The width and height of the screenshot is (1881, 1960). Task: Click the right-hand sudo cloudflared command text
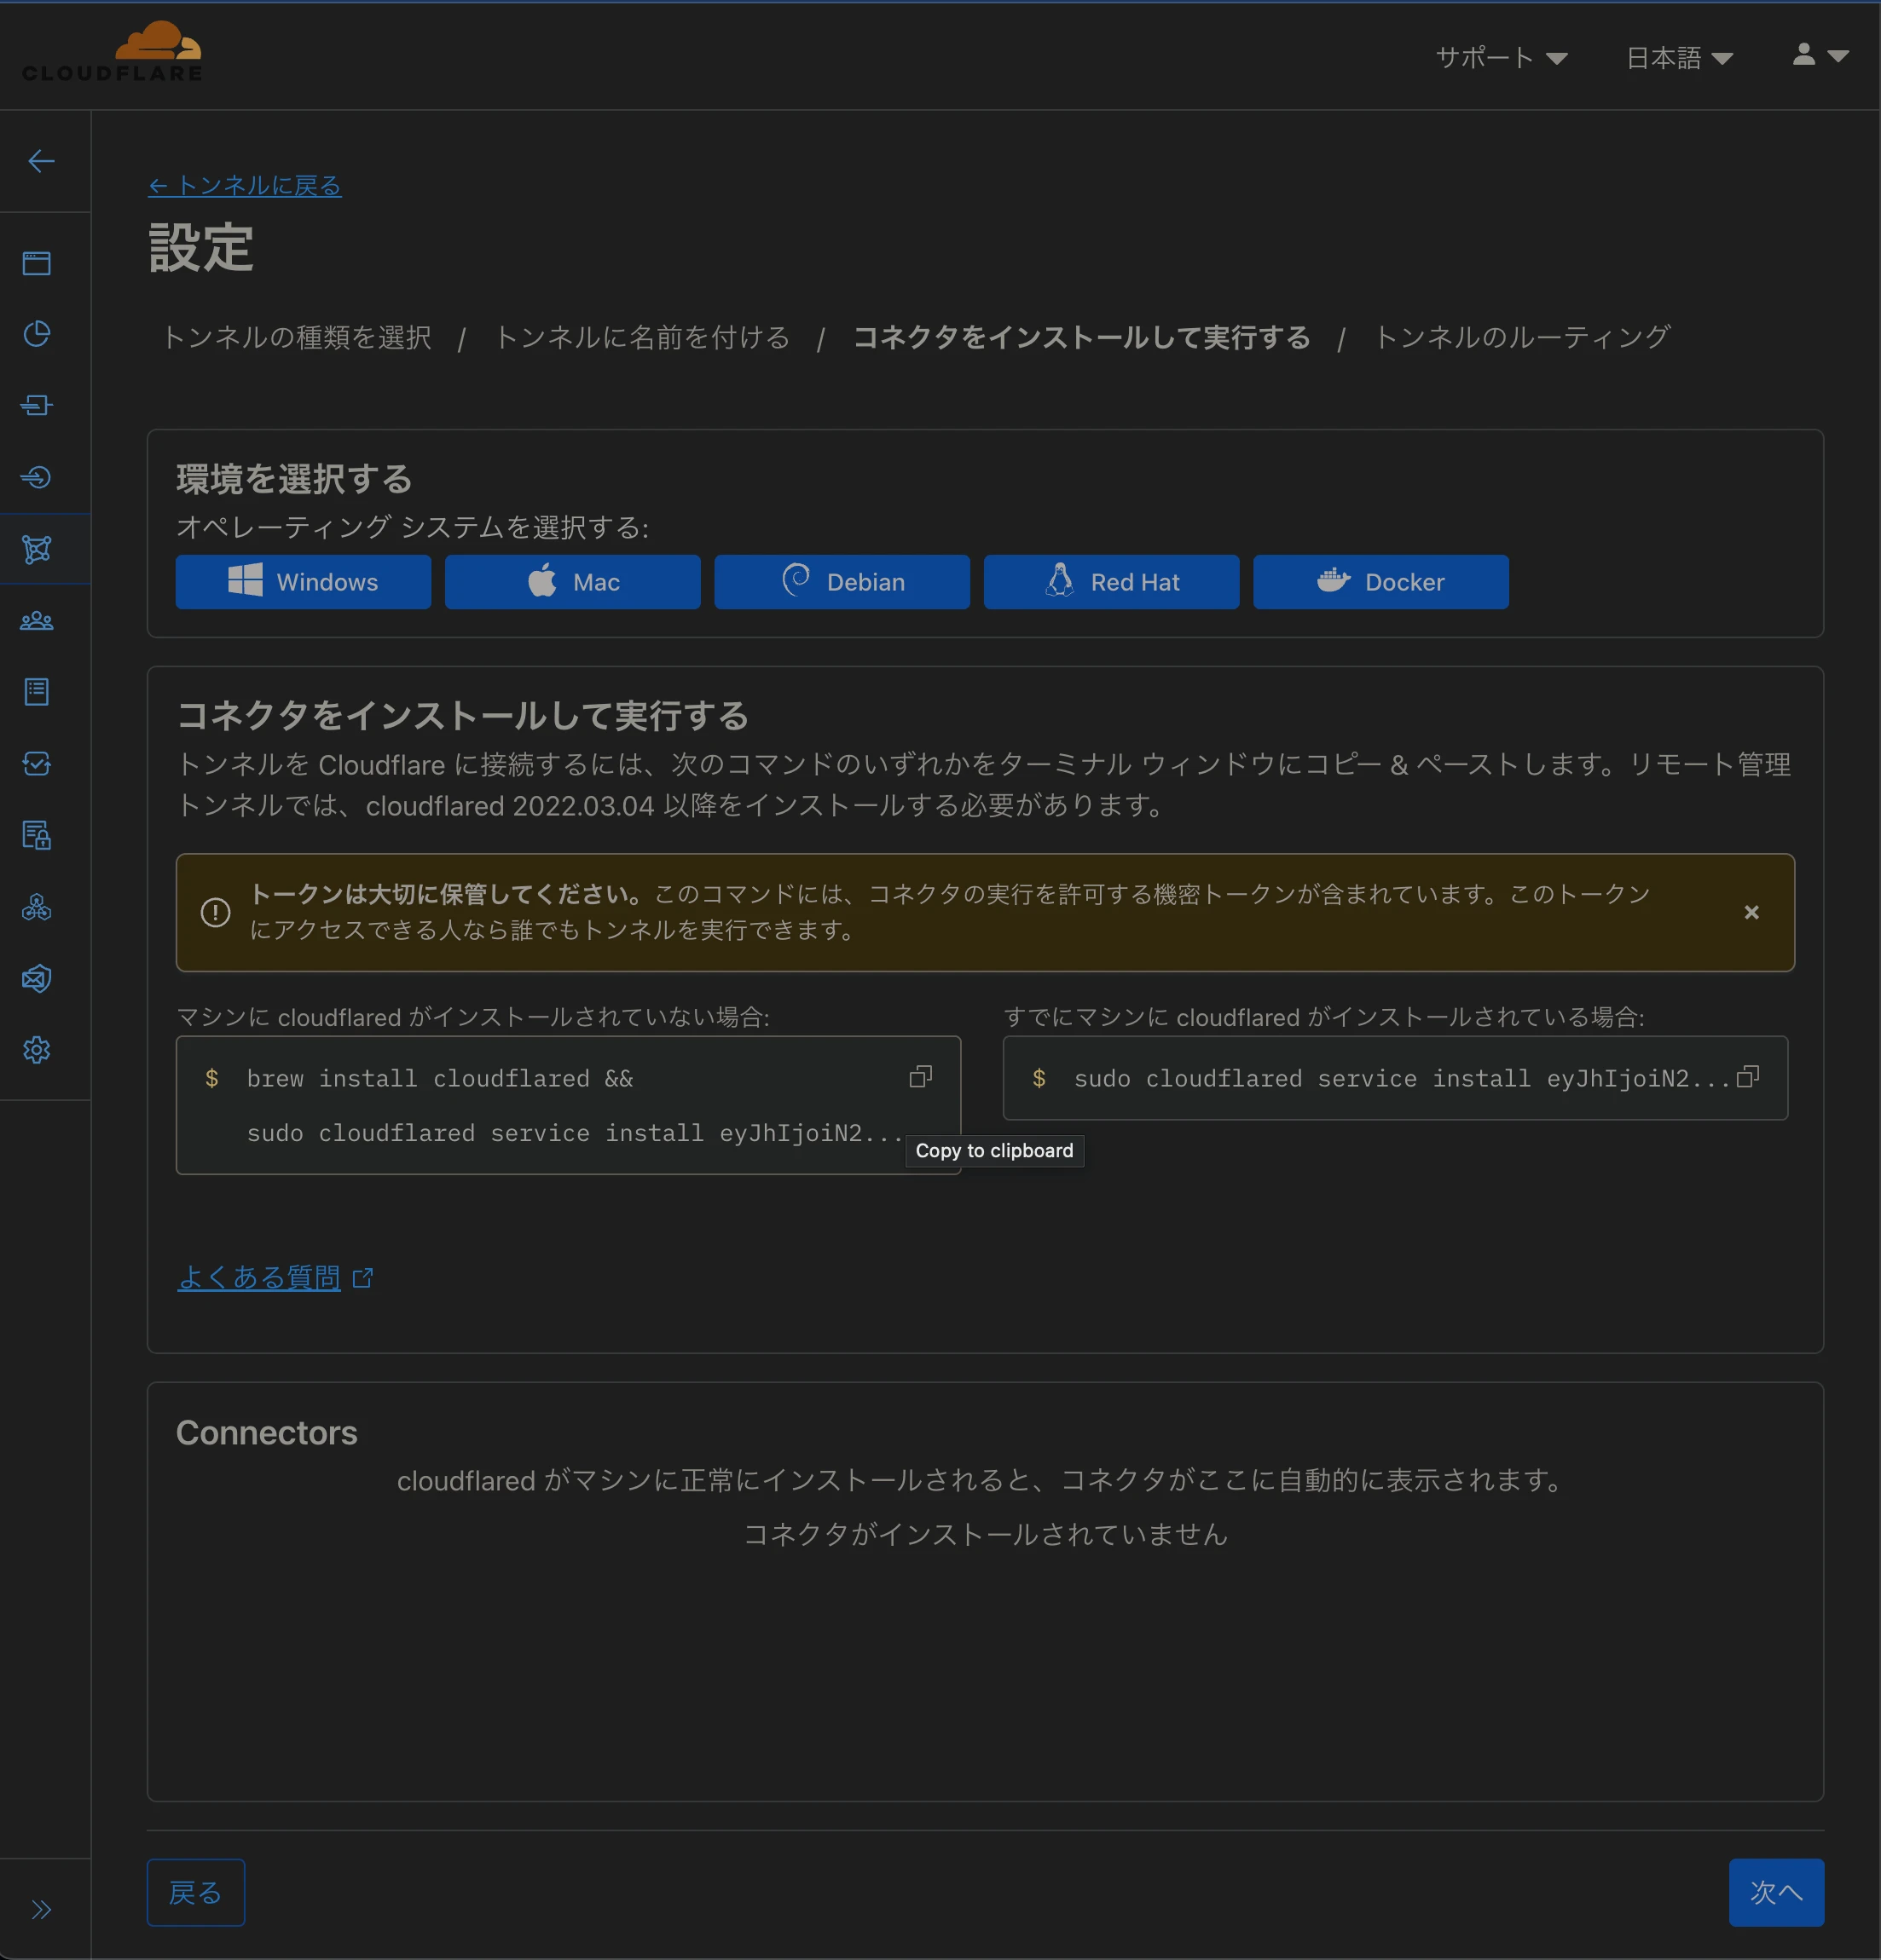(1402, 1079)
